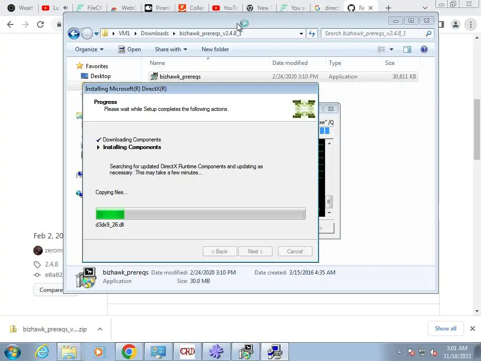Switch to the FileCR tab
This screenshot has height=361, width=481.
pos(89,8)
